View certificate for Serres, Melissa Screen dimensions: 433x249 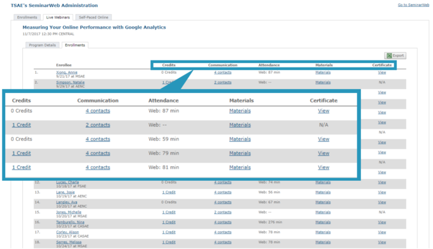coord(382,242)
